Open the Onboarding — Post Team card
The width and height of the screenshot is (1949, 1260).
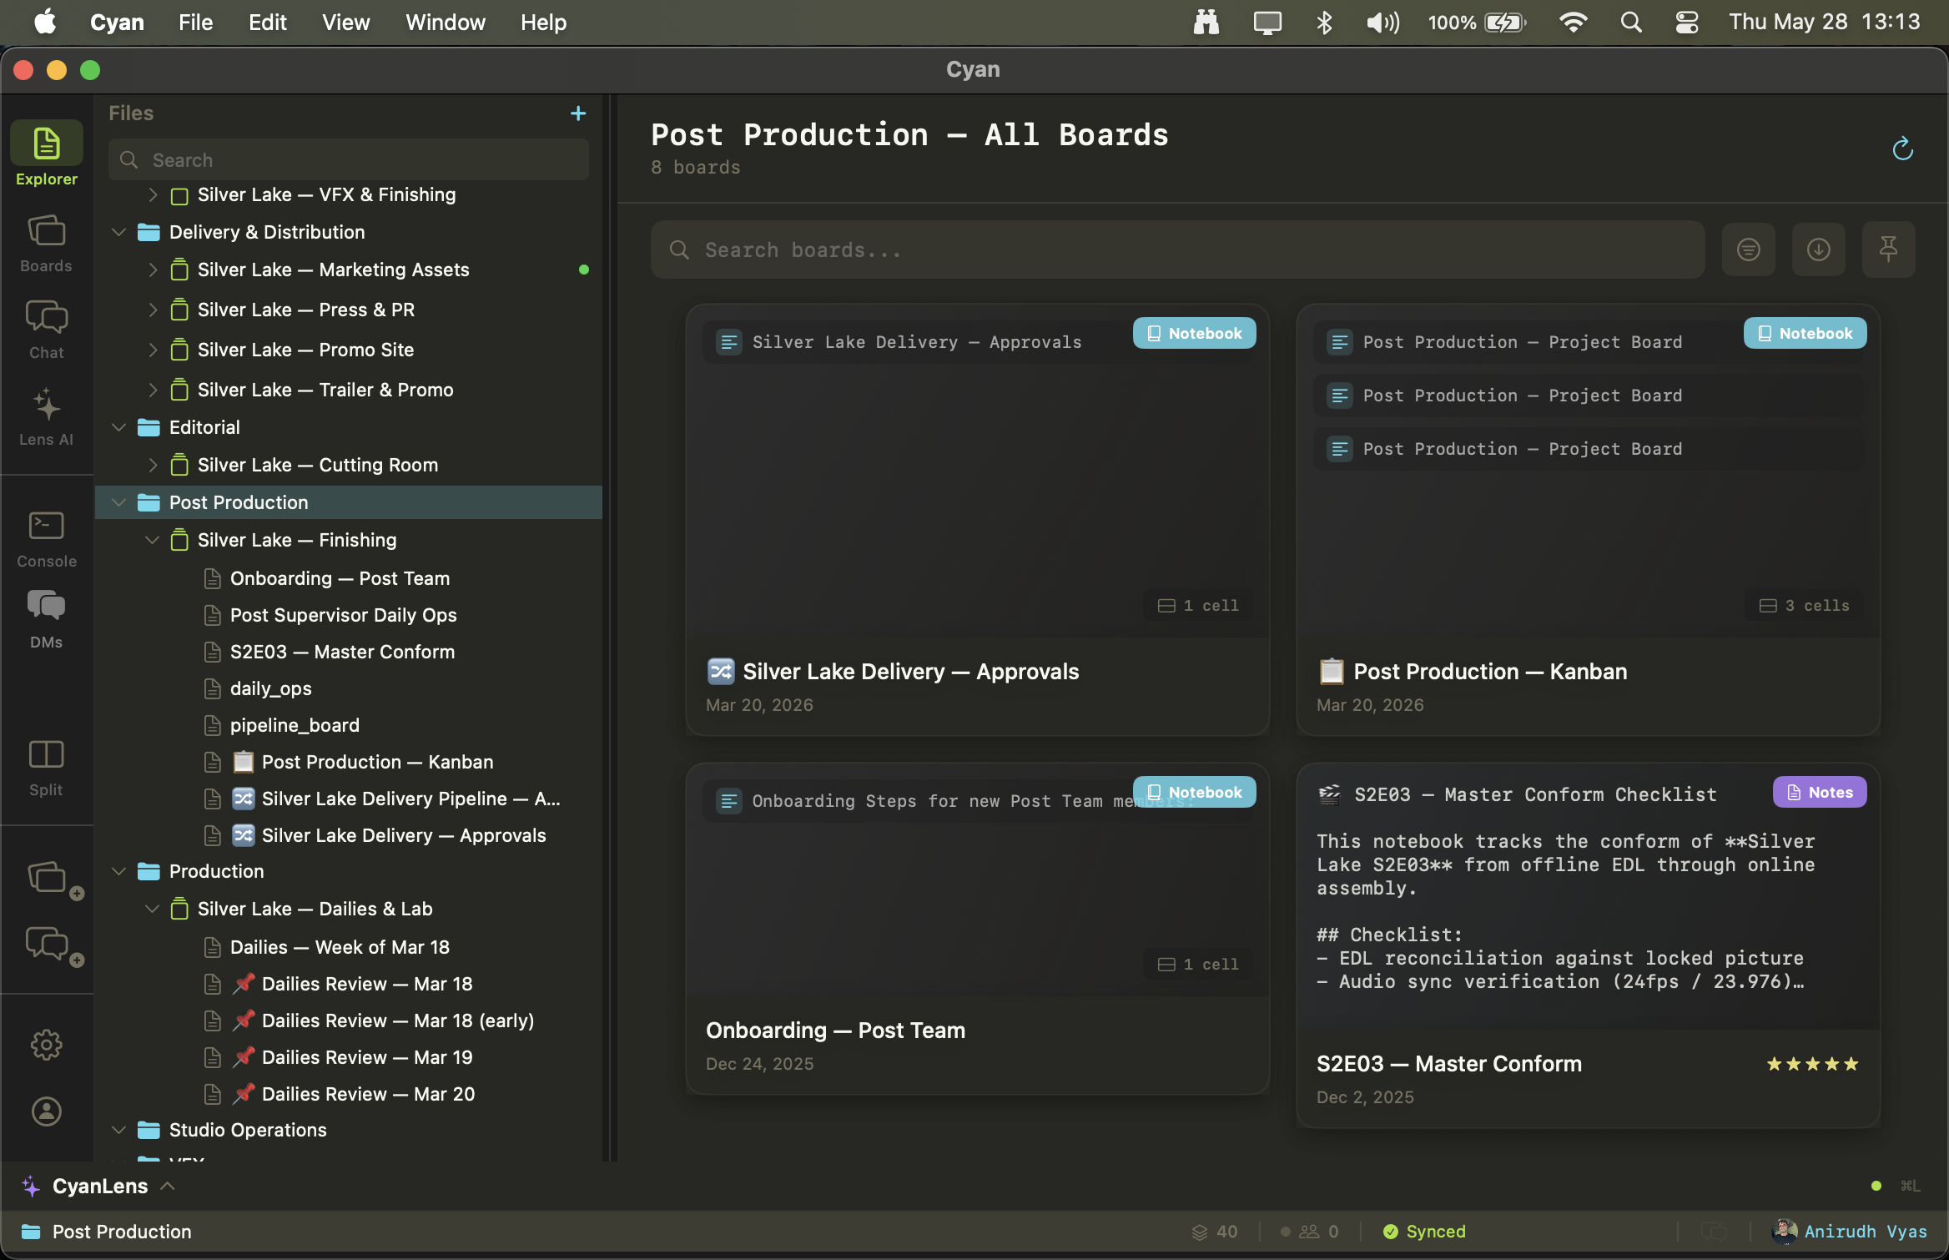[x=977, y=928]
